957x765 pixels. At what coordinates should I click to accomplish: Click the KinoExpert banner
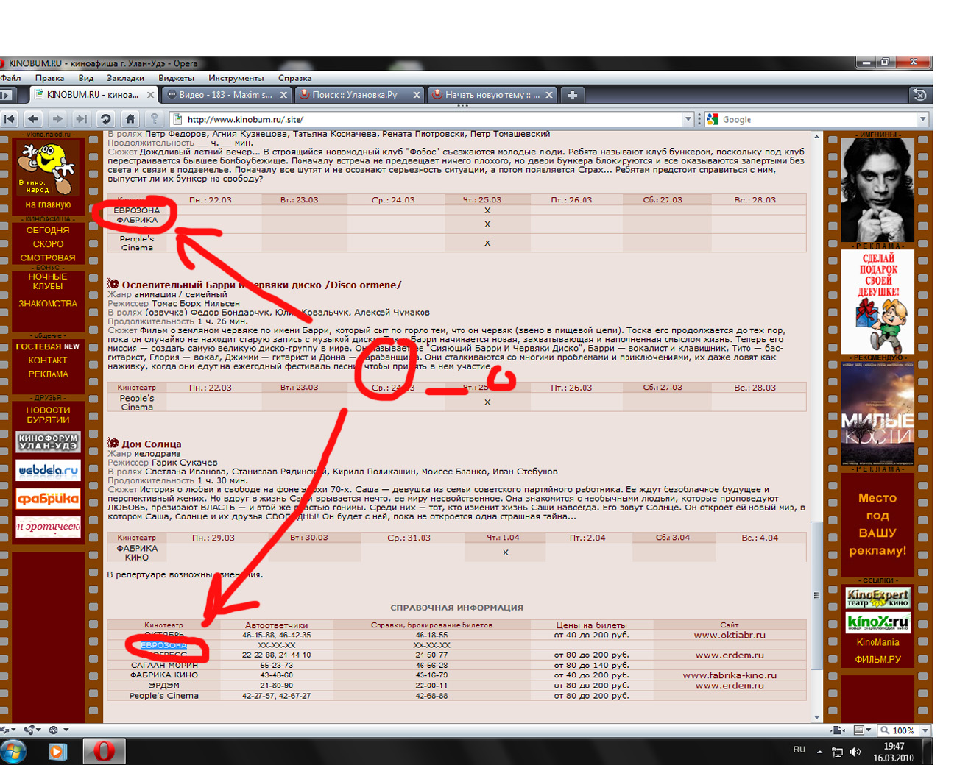click(x=877, y=597)
